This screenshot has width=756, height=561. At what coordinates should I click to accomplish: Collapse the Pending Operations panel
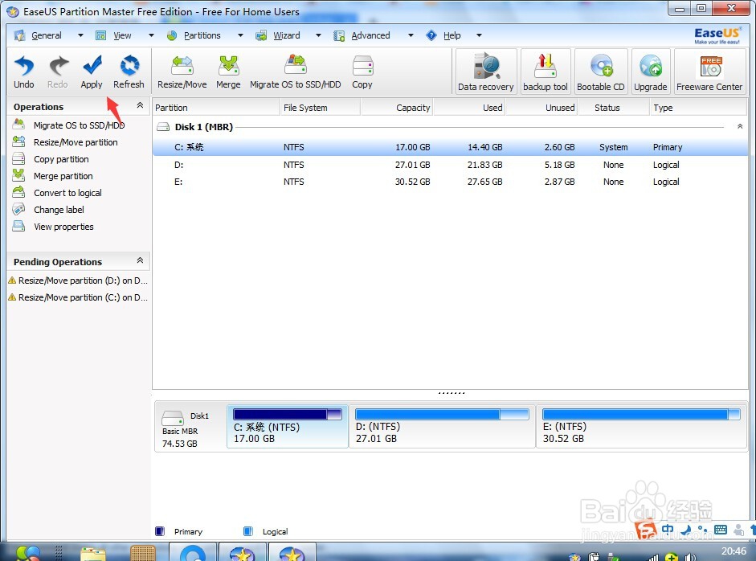pos(141,260)
